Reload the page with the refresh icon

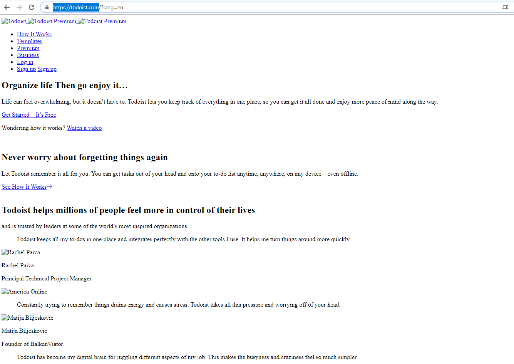click(x=32, y=7)
